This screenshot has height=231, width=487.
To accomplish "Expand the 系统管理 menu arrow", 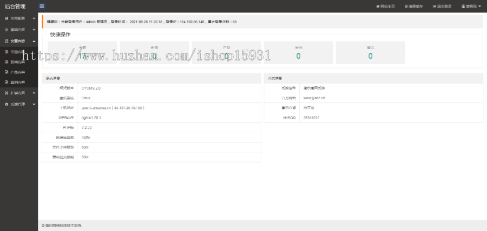I will click(x=34, y=104).
